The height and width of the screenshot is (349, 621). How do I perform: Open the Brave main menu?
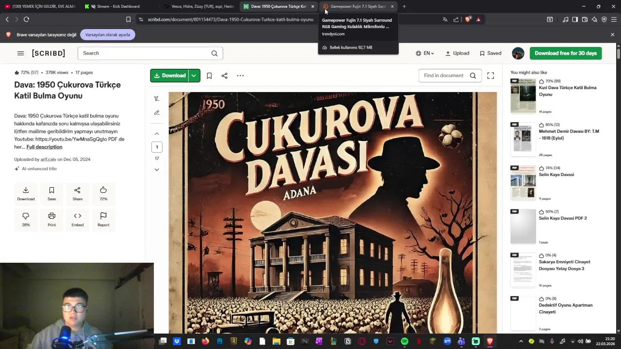click(614, 19)
